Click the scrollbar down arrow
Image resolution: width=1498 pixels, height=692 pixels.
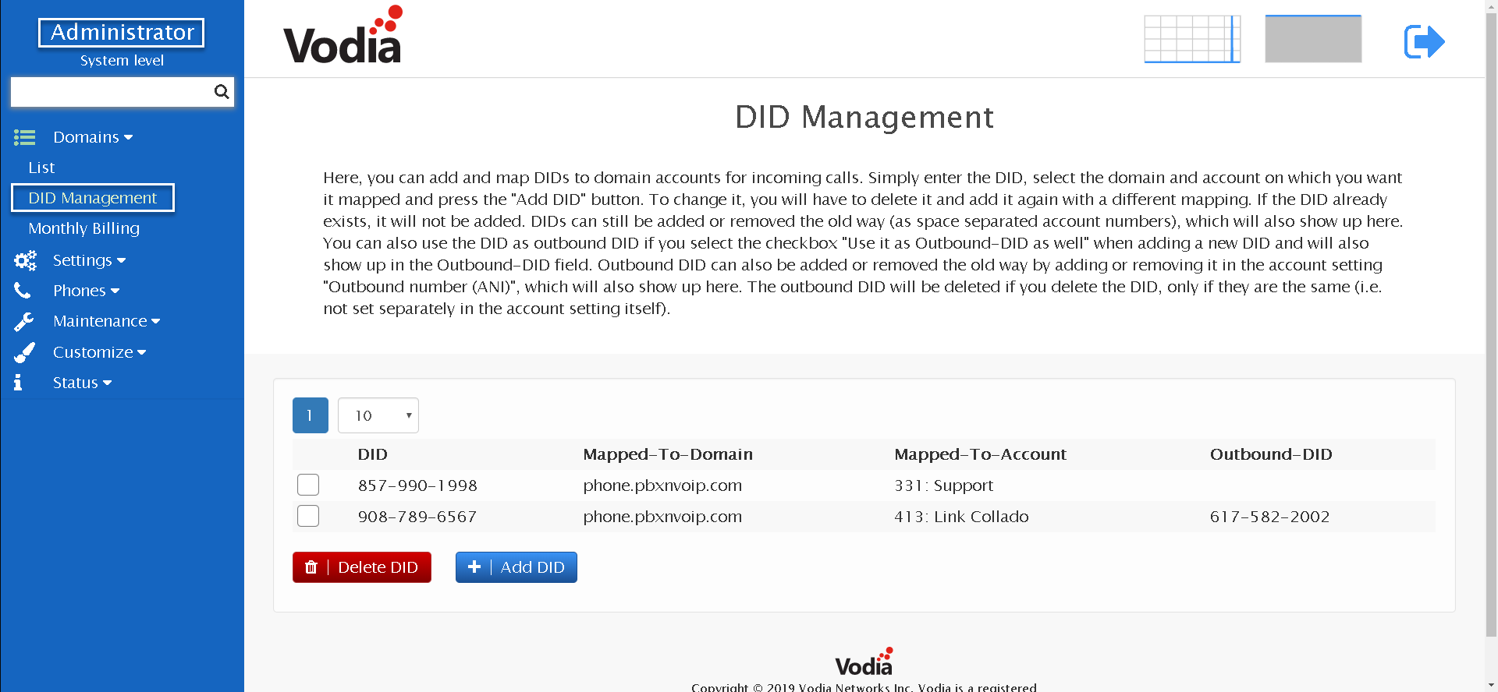[1491, 684]
